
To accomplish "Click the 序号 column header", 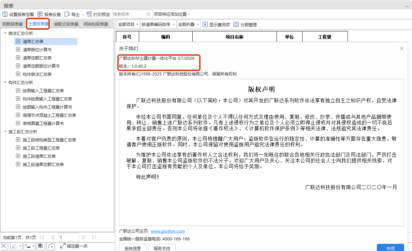I will point(127,37).
